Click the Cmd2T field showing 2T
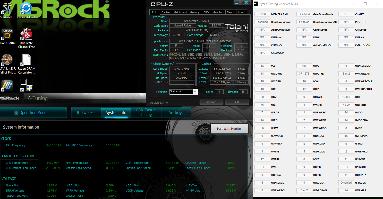Image resolution: width=383 pixels, height=199 pixels. click(346, 14)
